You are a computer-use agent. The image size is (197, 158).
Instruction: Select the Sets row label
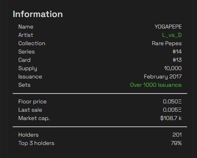click(x=24, y=85)
